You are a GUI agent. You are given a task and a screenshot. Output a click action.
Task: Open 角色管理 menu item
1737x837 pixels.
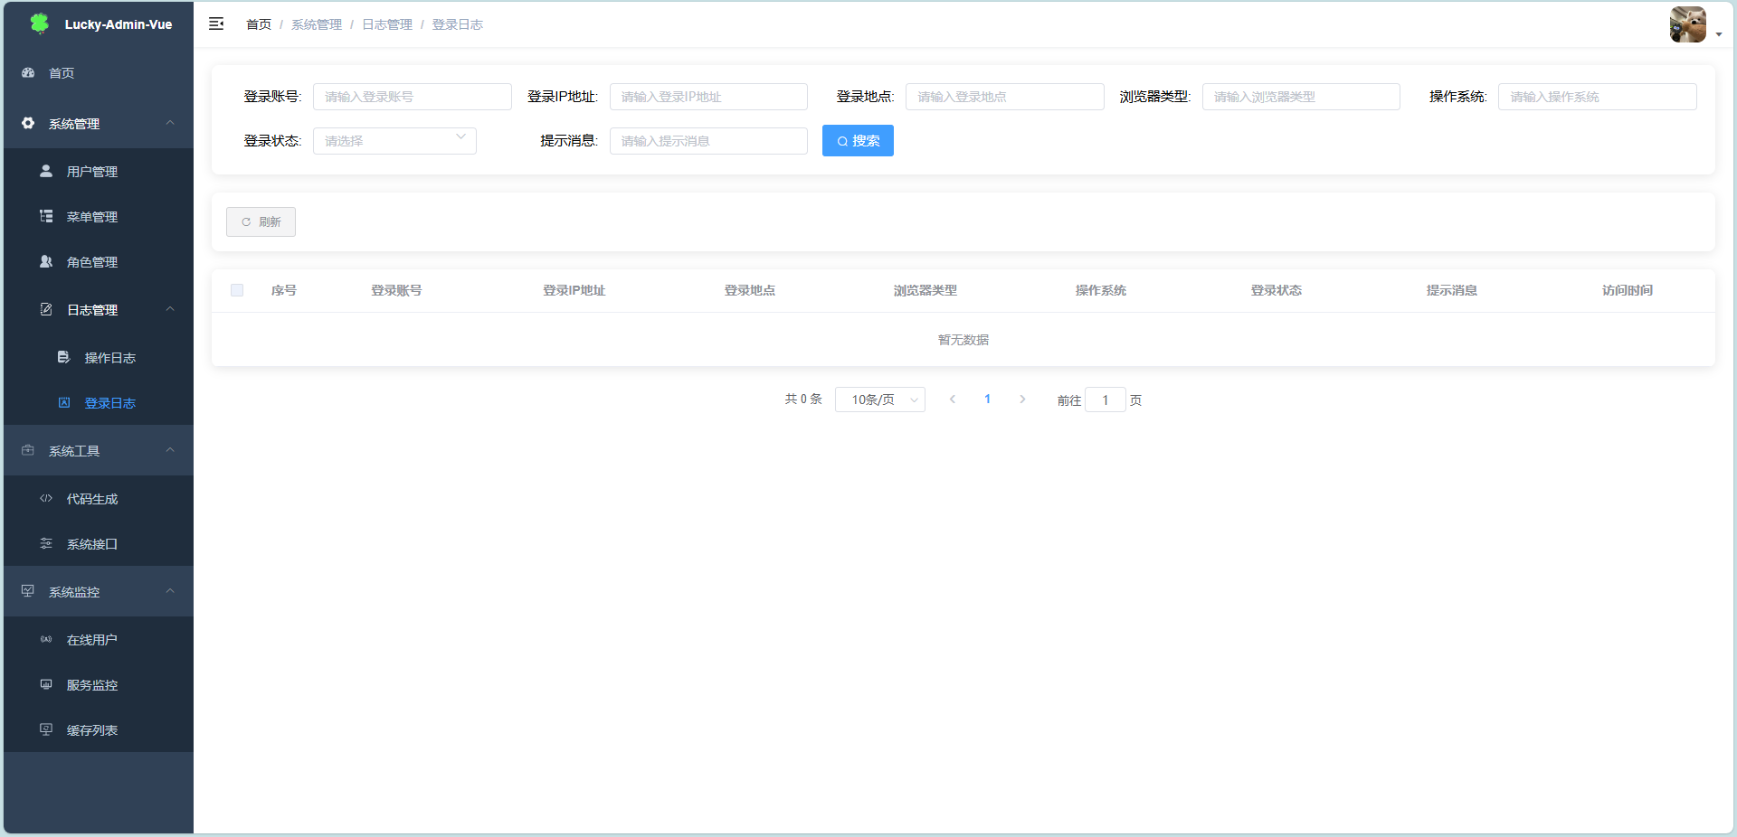click(x=99, y=261)
